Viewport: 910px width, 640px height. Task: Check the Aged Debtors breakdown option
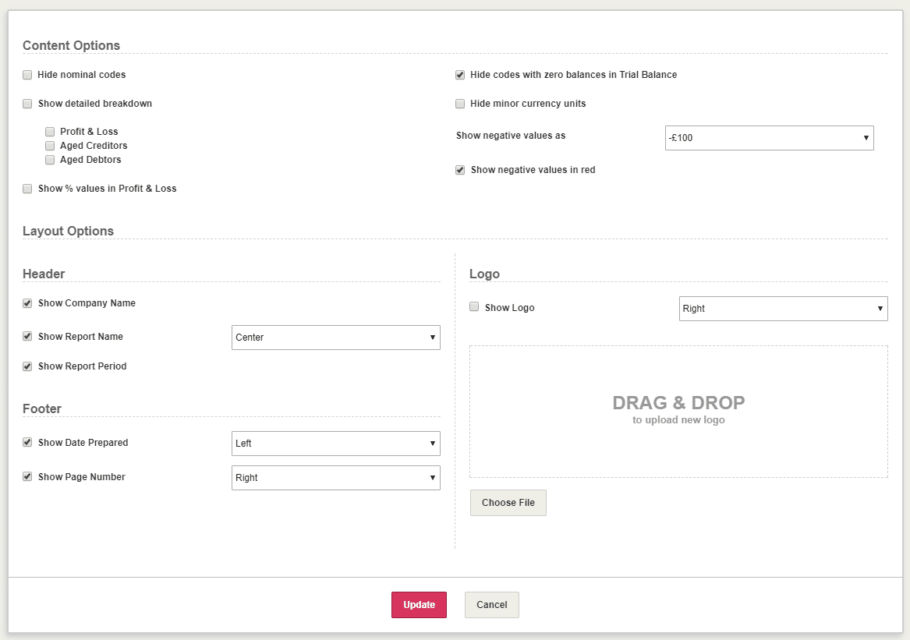(x=50, y=160)
